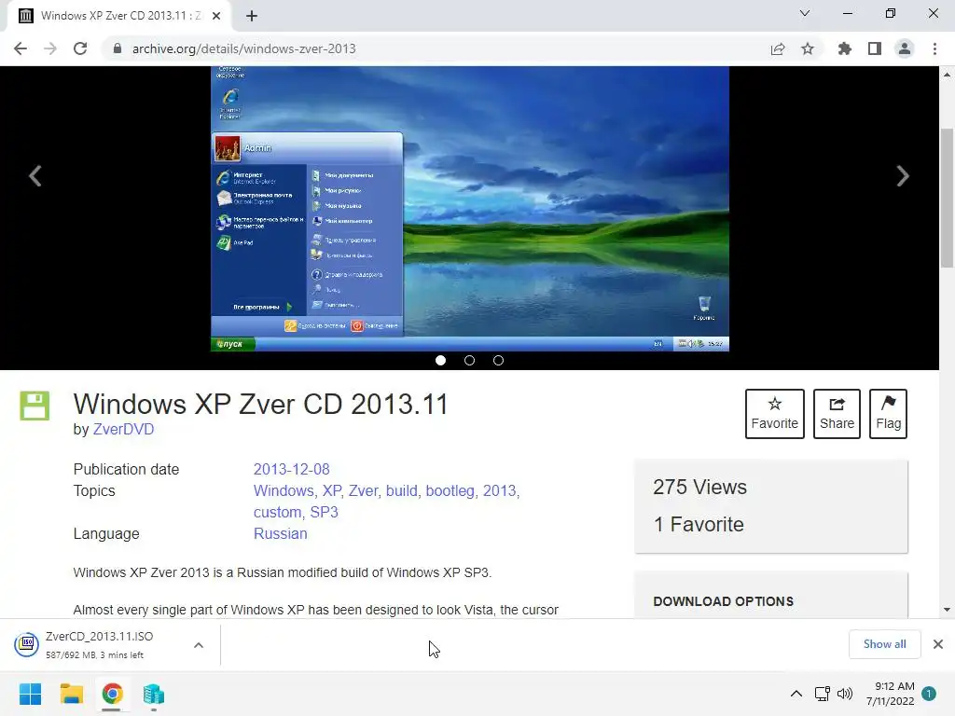
Task: Toggle the browser side panel
Action: [875, 48]
